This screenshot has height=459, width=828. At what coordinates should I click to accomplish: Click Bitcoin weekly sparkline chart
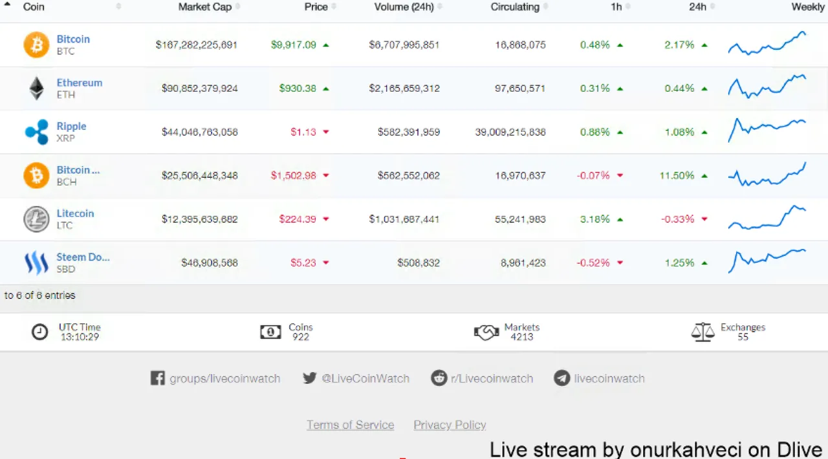click(767, 43)
